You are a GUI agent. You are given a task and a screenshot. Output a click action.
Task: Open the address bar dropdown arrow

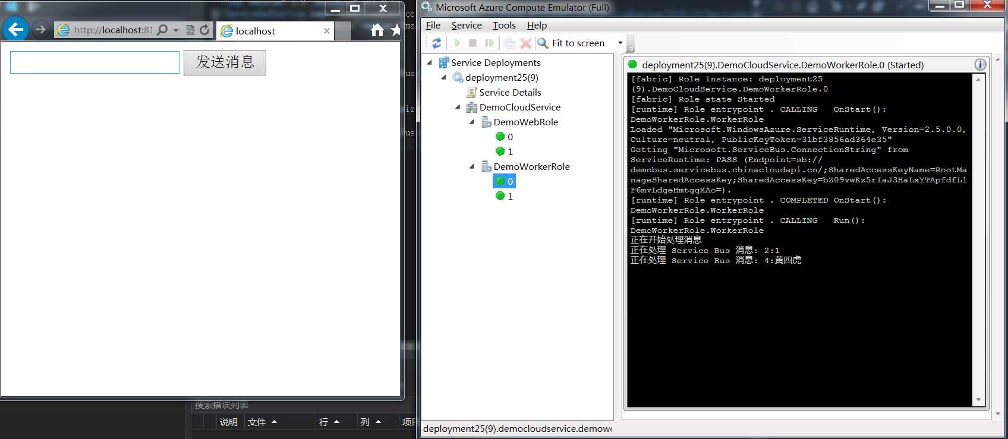[176, 30]
